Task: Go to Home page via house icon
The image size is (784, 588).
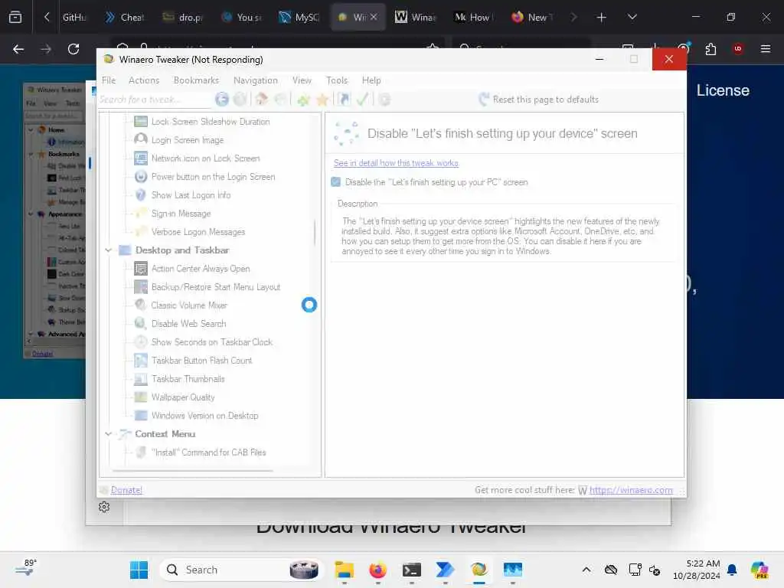Action: pos(262,100)
